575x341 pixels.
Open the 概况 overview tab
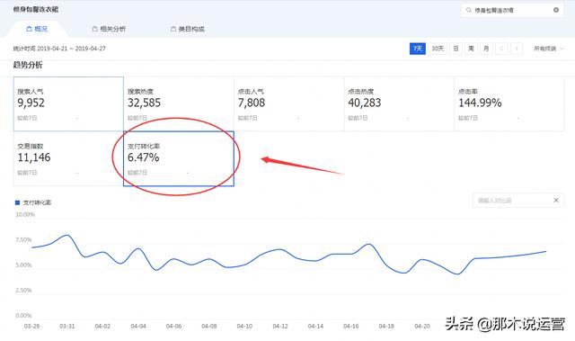(x=37, y=29)
